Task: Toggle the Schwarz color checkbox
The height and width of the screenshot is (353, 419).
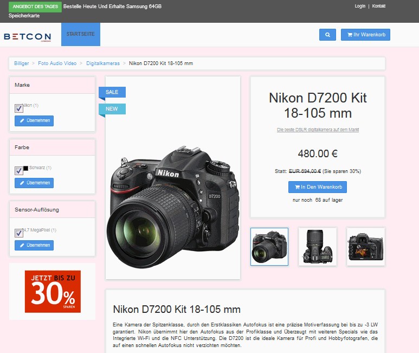Action: [x=19, y=171]
